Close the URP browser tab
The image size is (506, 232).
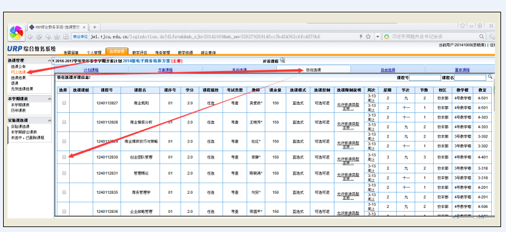coord(84,27)
